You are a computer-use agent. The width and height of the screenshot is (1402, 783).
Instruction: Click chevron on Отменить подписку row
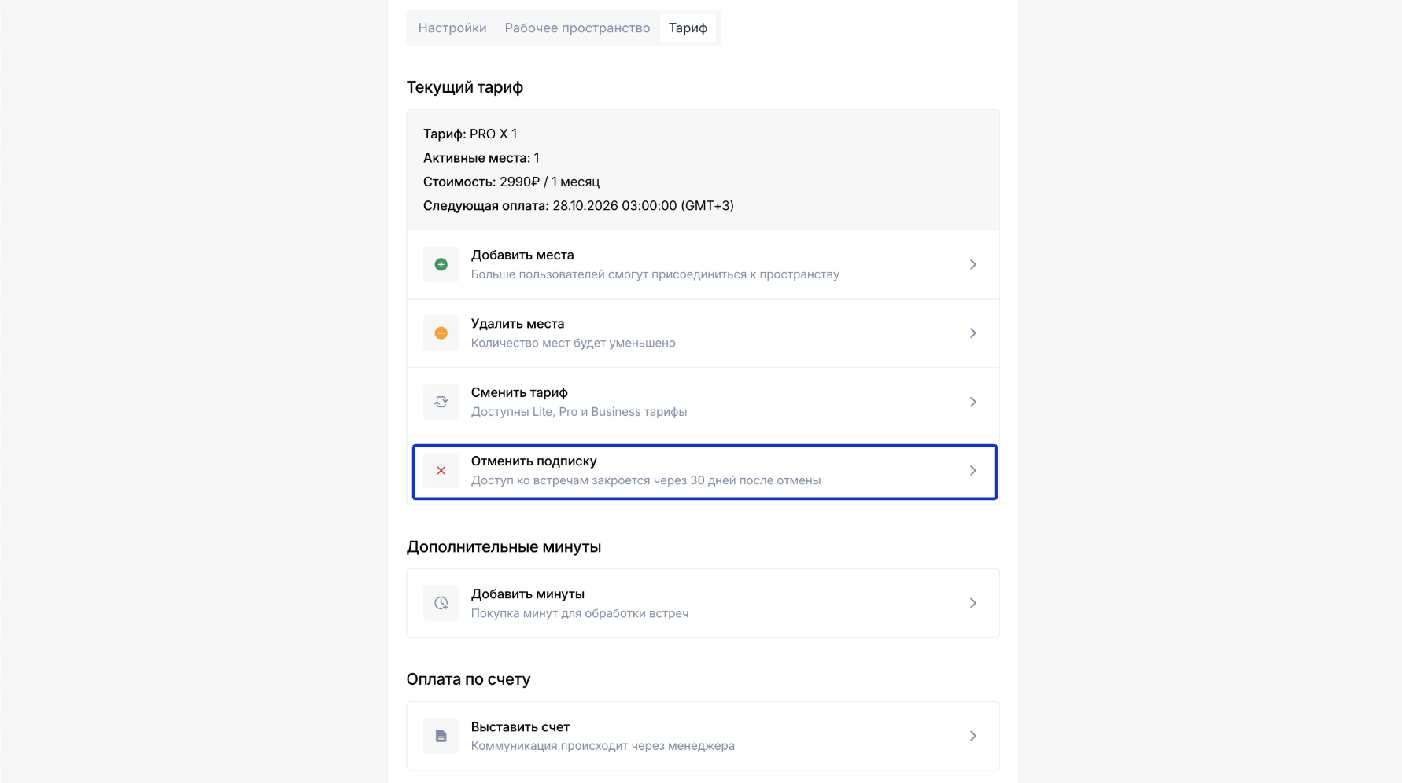click(x=973, y=471)
